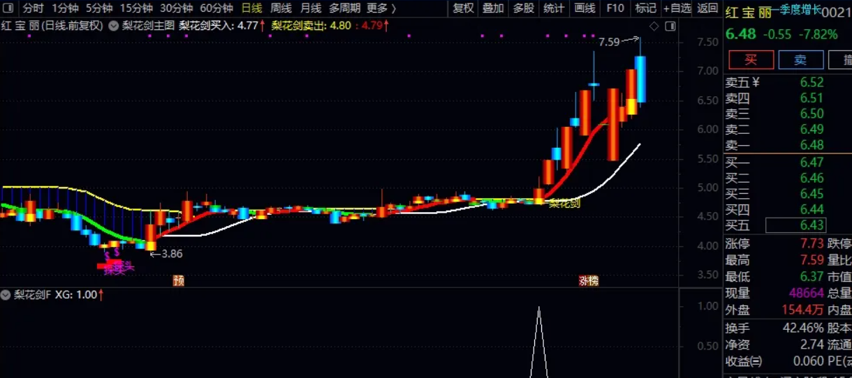Open the 多周期 multi-period view
The image size is (852, 378).
[x=345, y=8]
